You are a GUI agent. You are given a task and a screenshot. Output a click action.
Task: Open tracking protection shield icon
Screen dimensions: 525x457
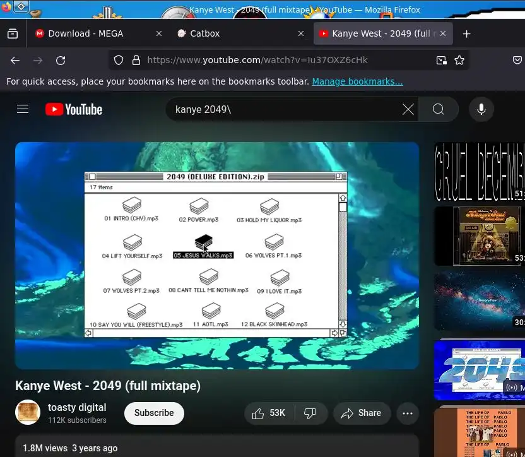119,61
